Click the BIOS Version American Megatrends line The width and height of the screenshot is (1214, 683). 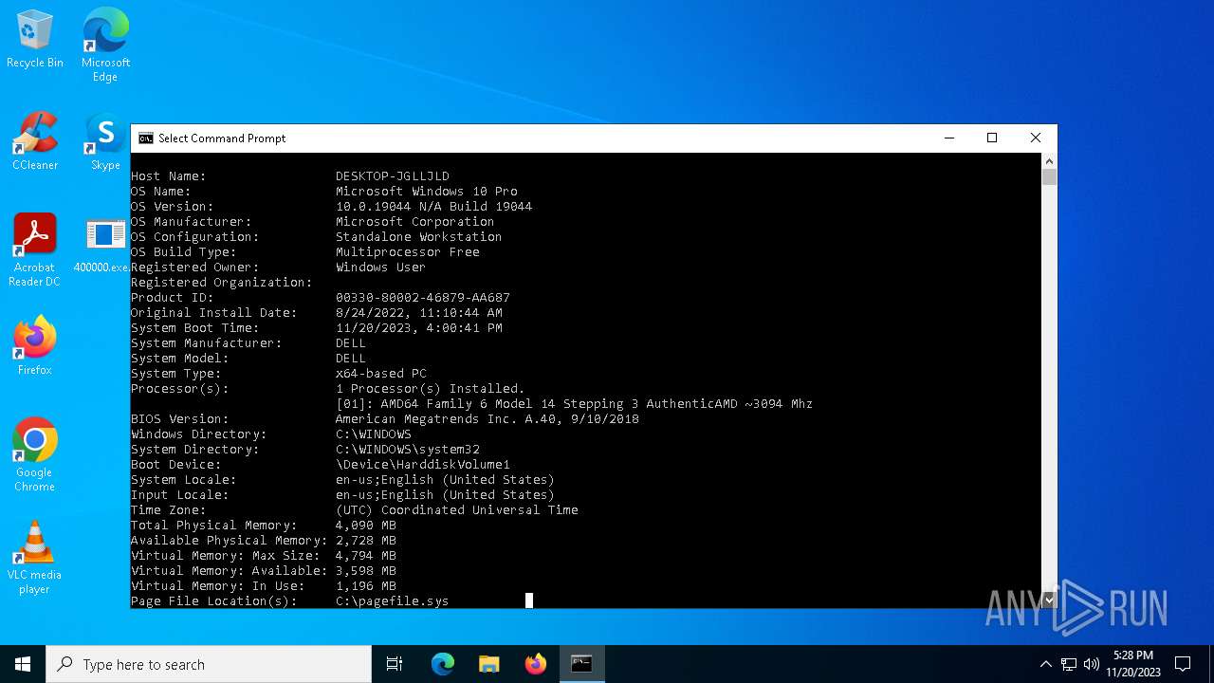[x=487, y=419]
